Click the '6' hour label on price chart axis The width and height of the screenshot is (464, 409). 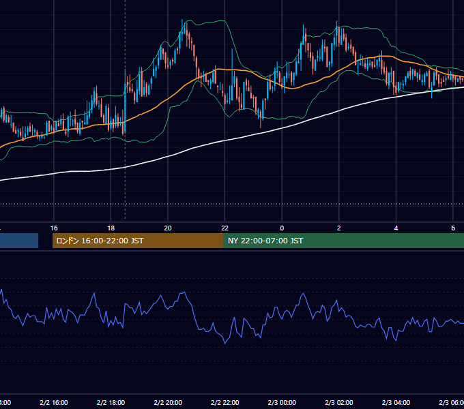click(453, 228)
